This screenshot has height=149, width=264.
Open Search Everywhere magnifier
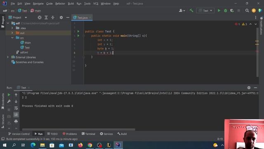[x=247, y=11]
